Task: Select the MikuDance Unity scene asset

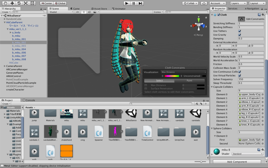Action: point(131,115)
